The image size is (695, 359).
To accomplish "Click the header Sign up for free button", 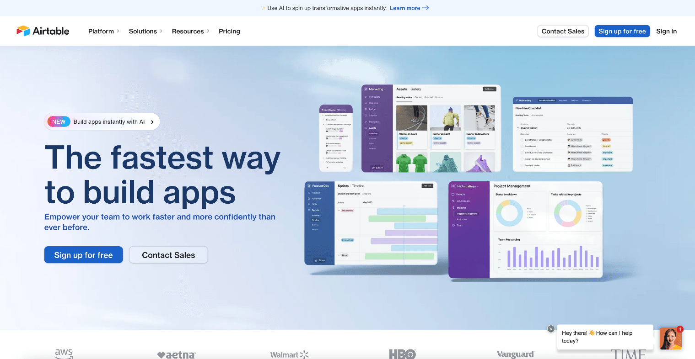I will (x=622, y=31).
